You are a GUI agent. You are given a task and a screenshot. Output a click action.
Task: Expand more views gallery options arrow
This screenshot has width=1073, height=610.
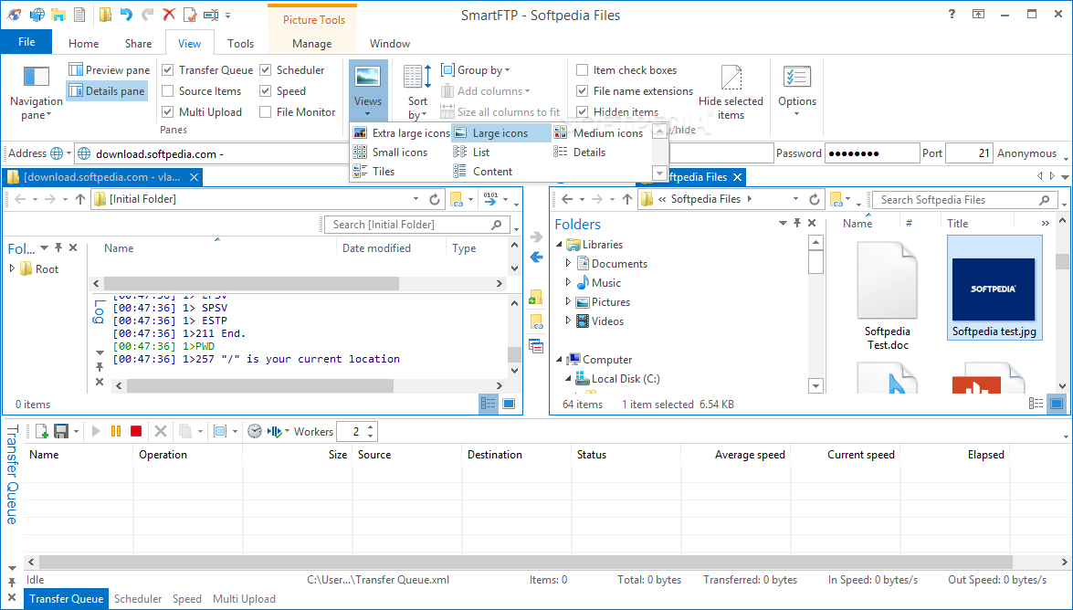(659, 174)
